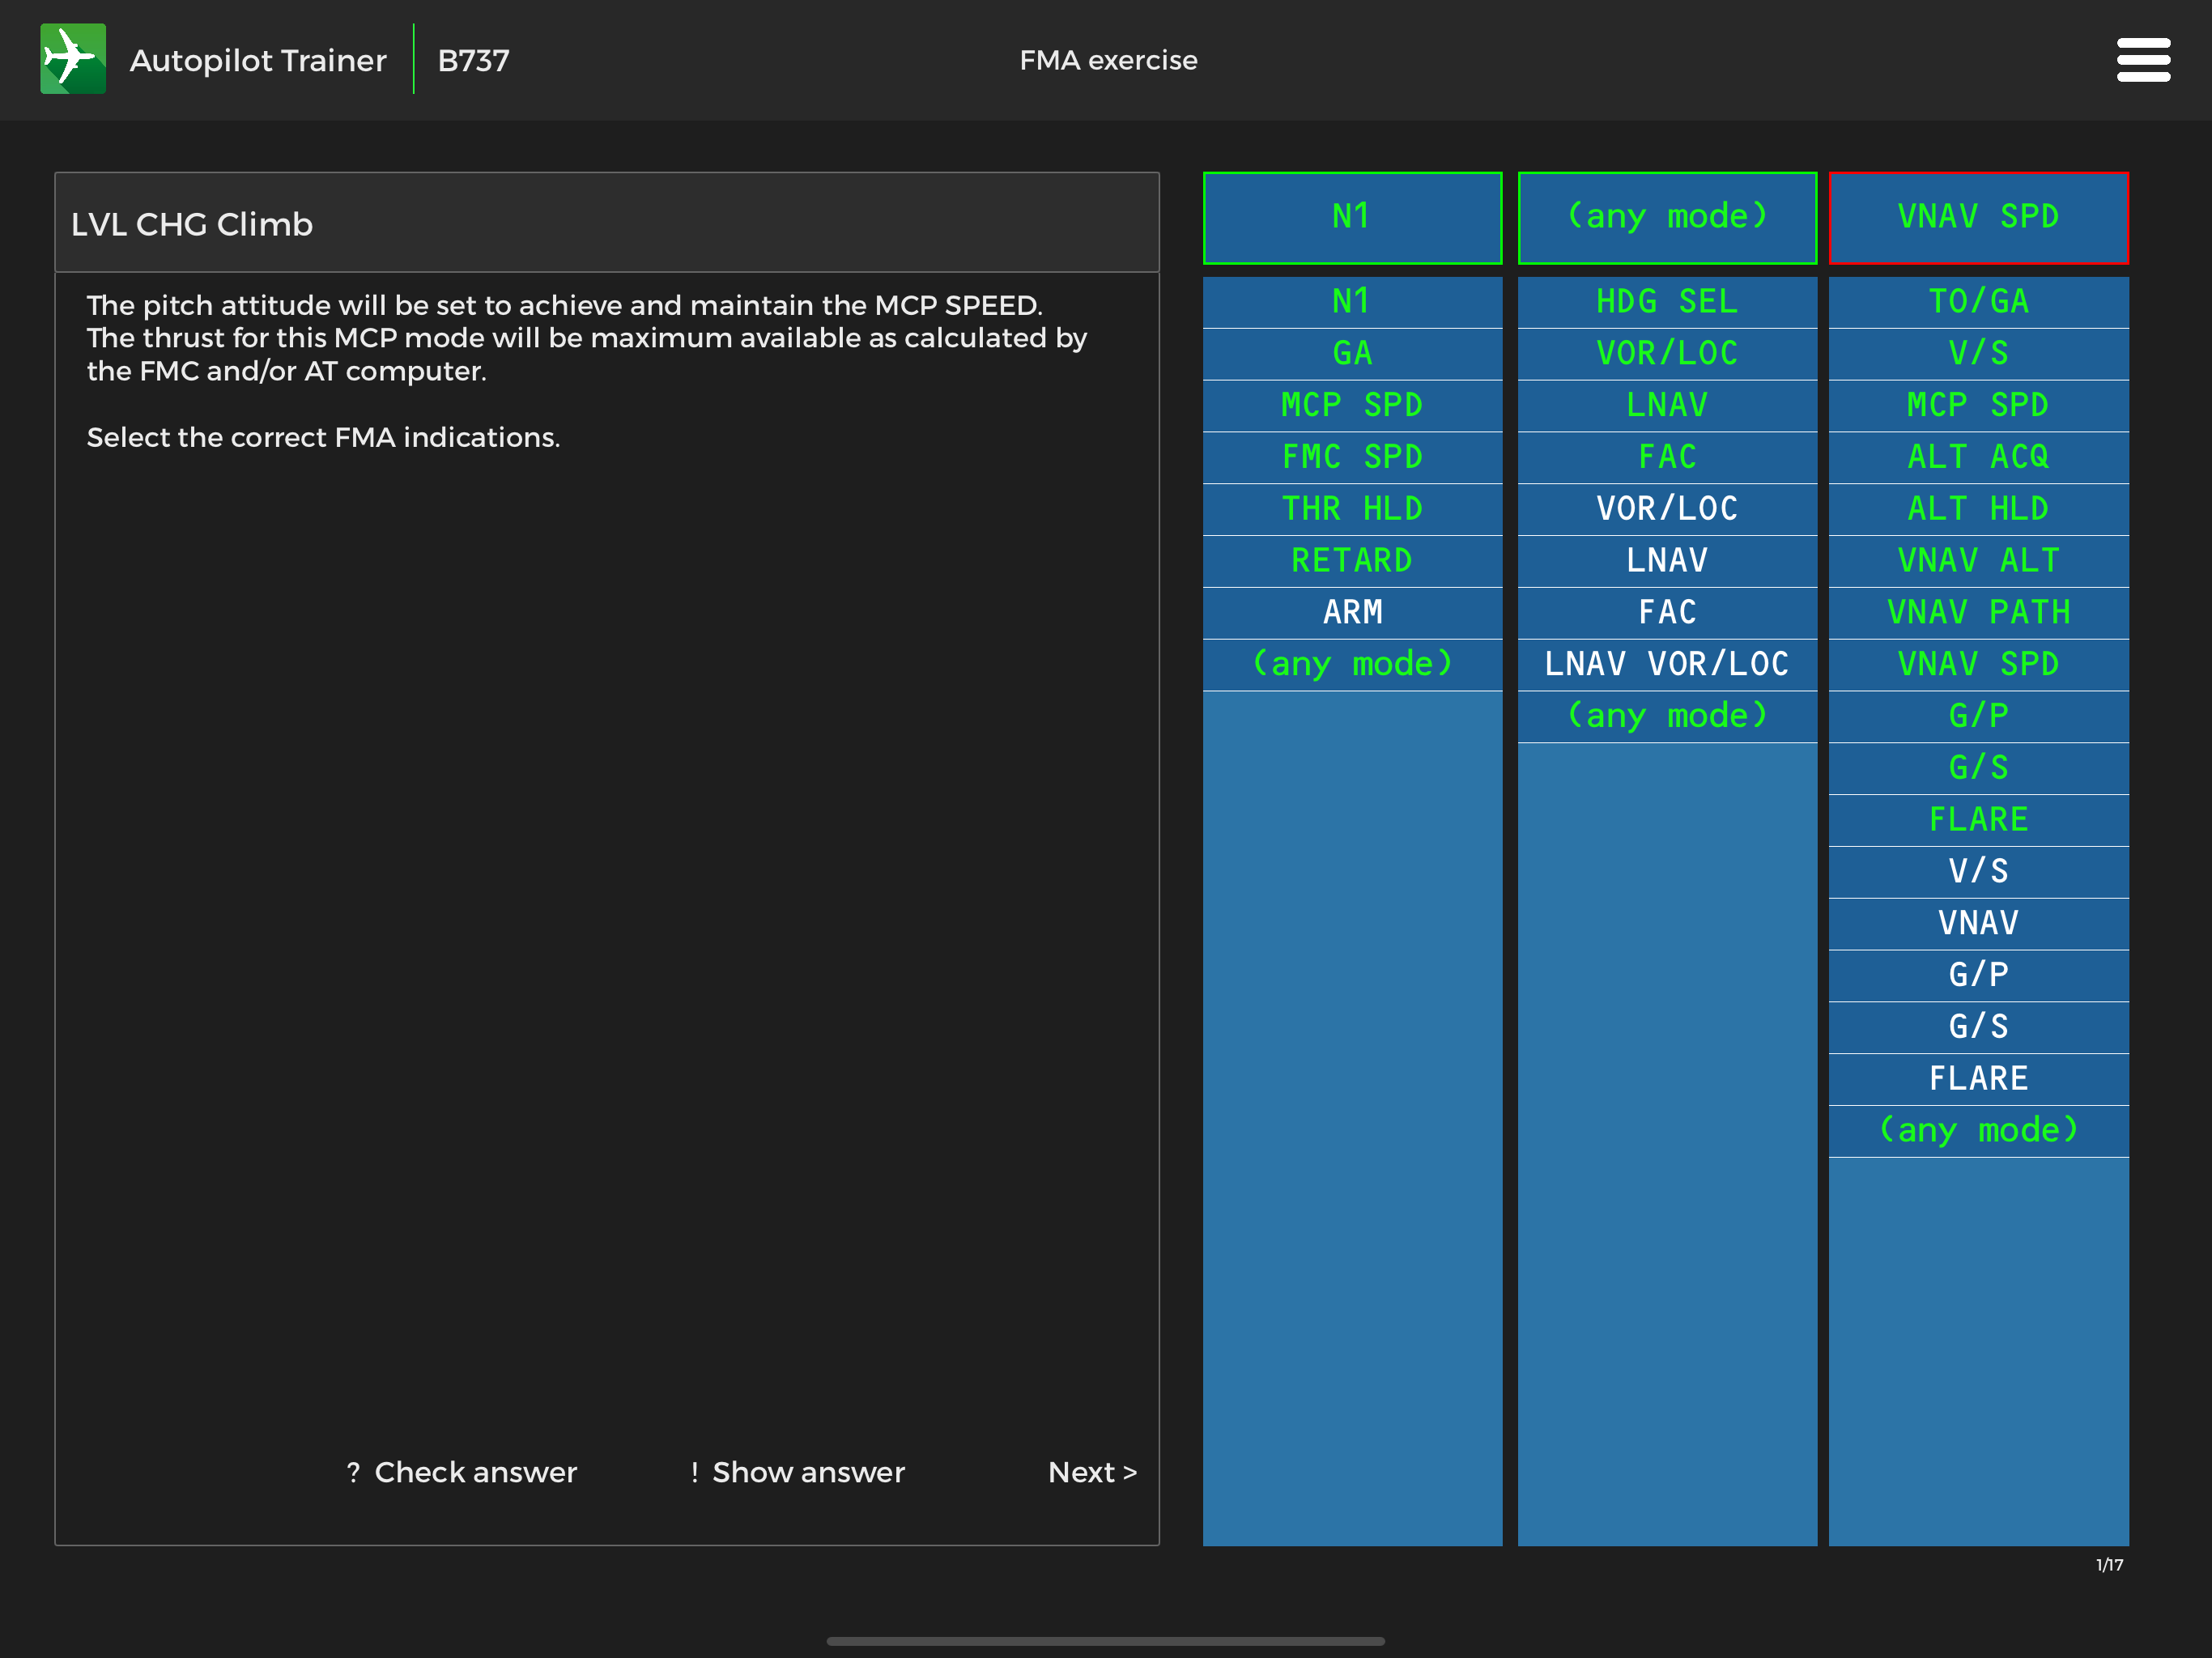2212x1658 pixels.
Task: Tap the Autopilot Trainer airplane logo
Action: 73,59
